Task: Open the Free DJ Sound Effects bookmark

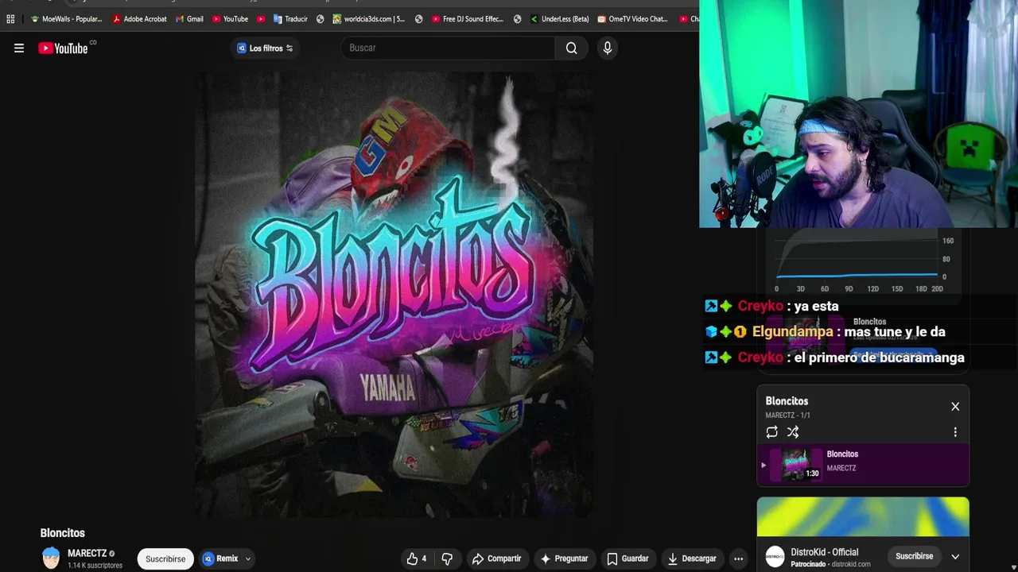Action: coord(468,19)
